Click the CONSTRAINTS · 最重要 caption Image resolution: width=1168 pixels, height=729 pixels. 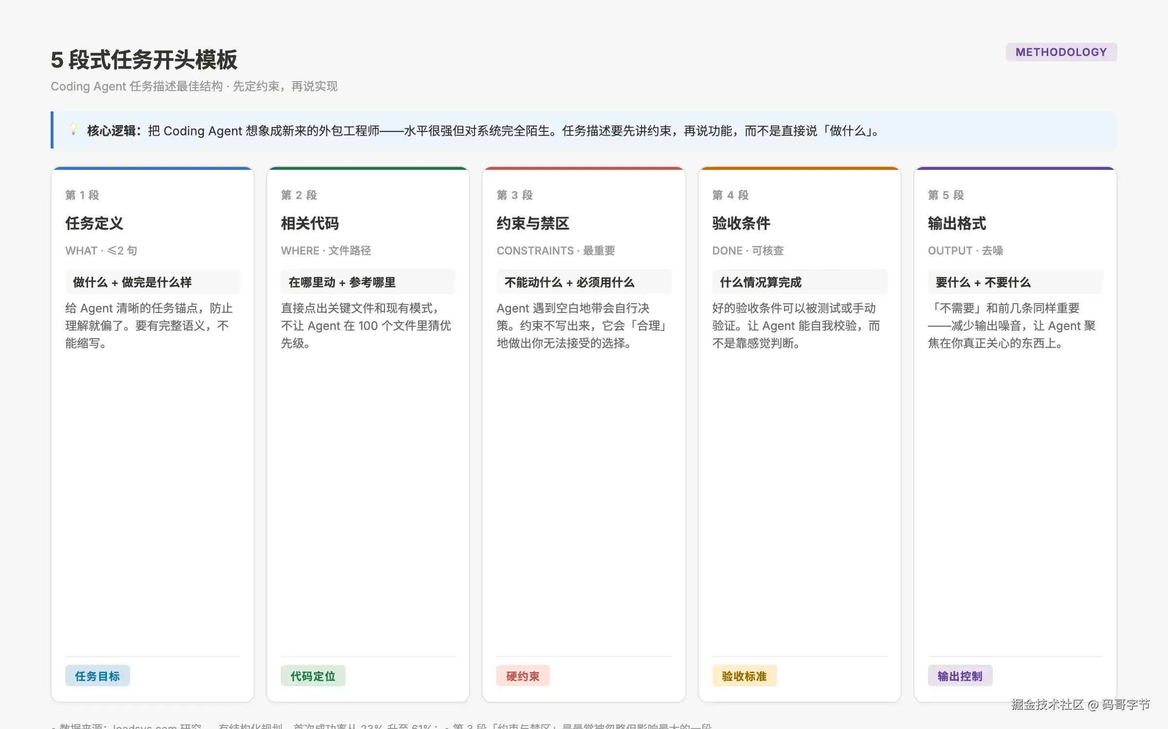click(556, 251)
